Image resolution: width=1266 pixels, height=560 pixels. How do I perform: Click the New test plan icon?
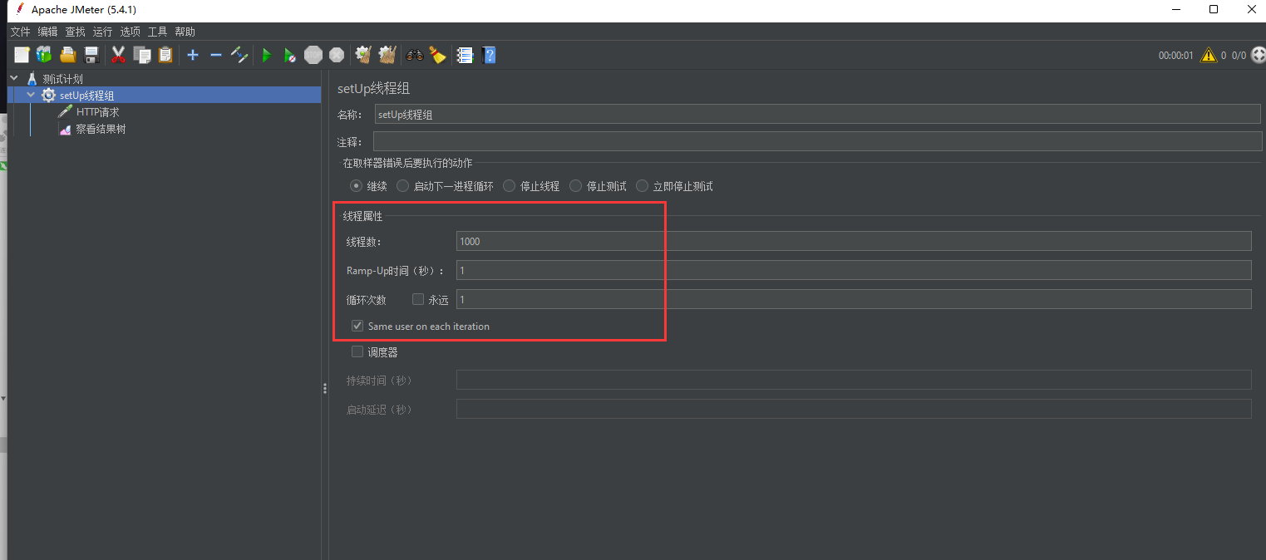tap(22, 55)
